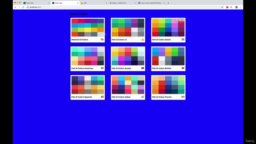Click the Indian flag emoji
This screenshot has height=144, width=256.
142,97
